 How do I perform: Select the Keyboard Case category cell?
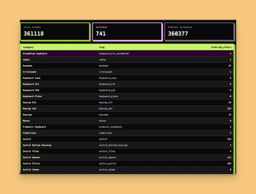[x=32, y=78]
